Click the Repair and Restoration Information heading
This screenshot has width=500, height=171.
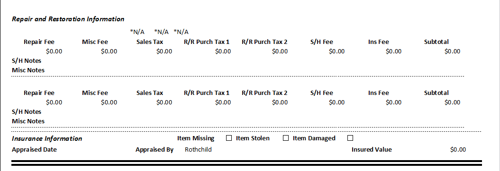[x=68, y=19]
